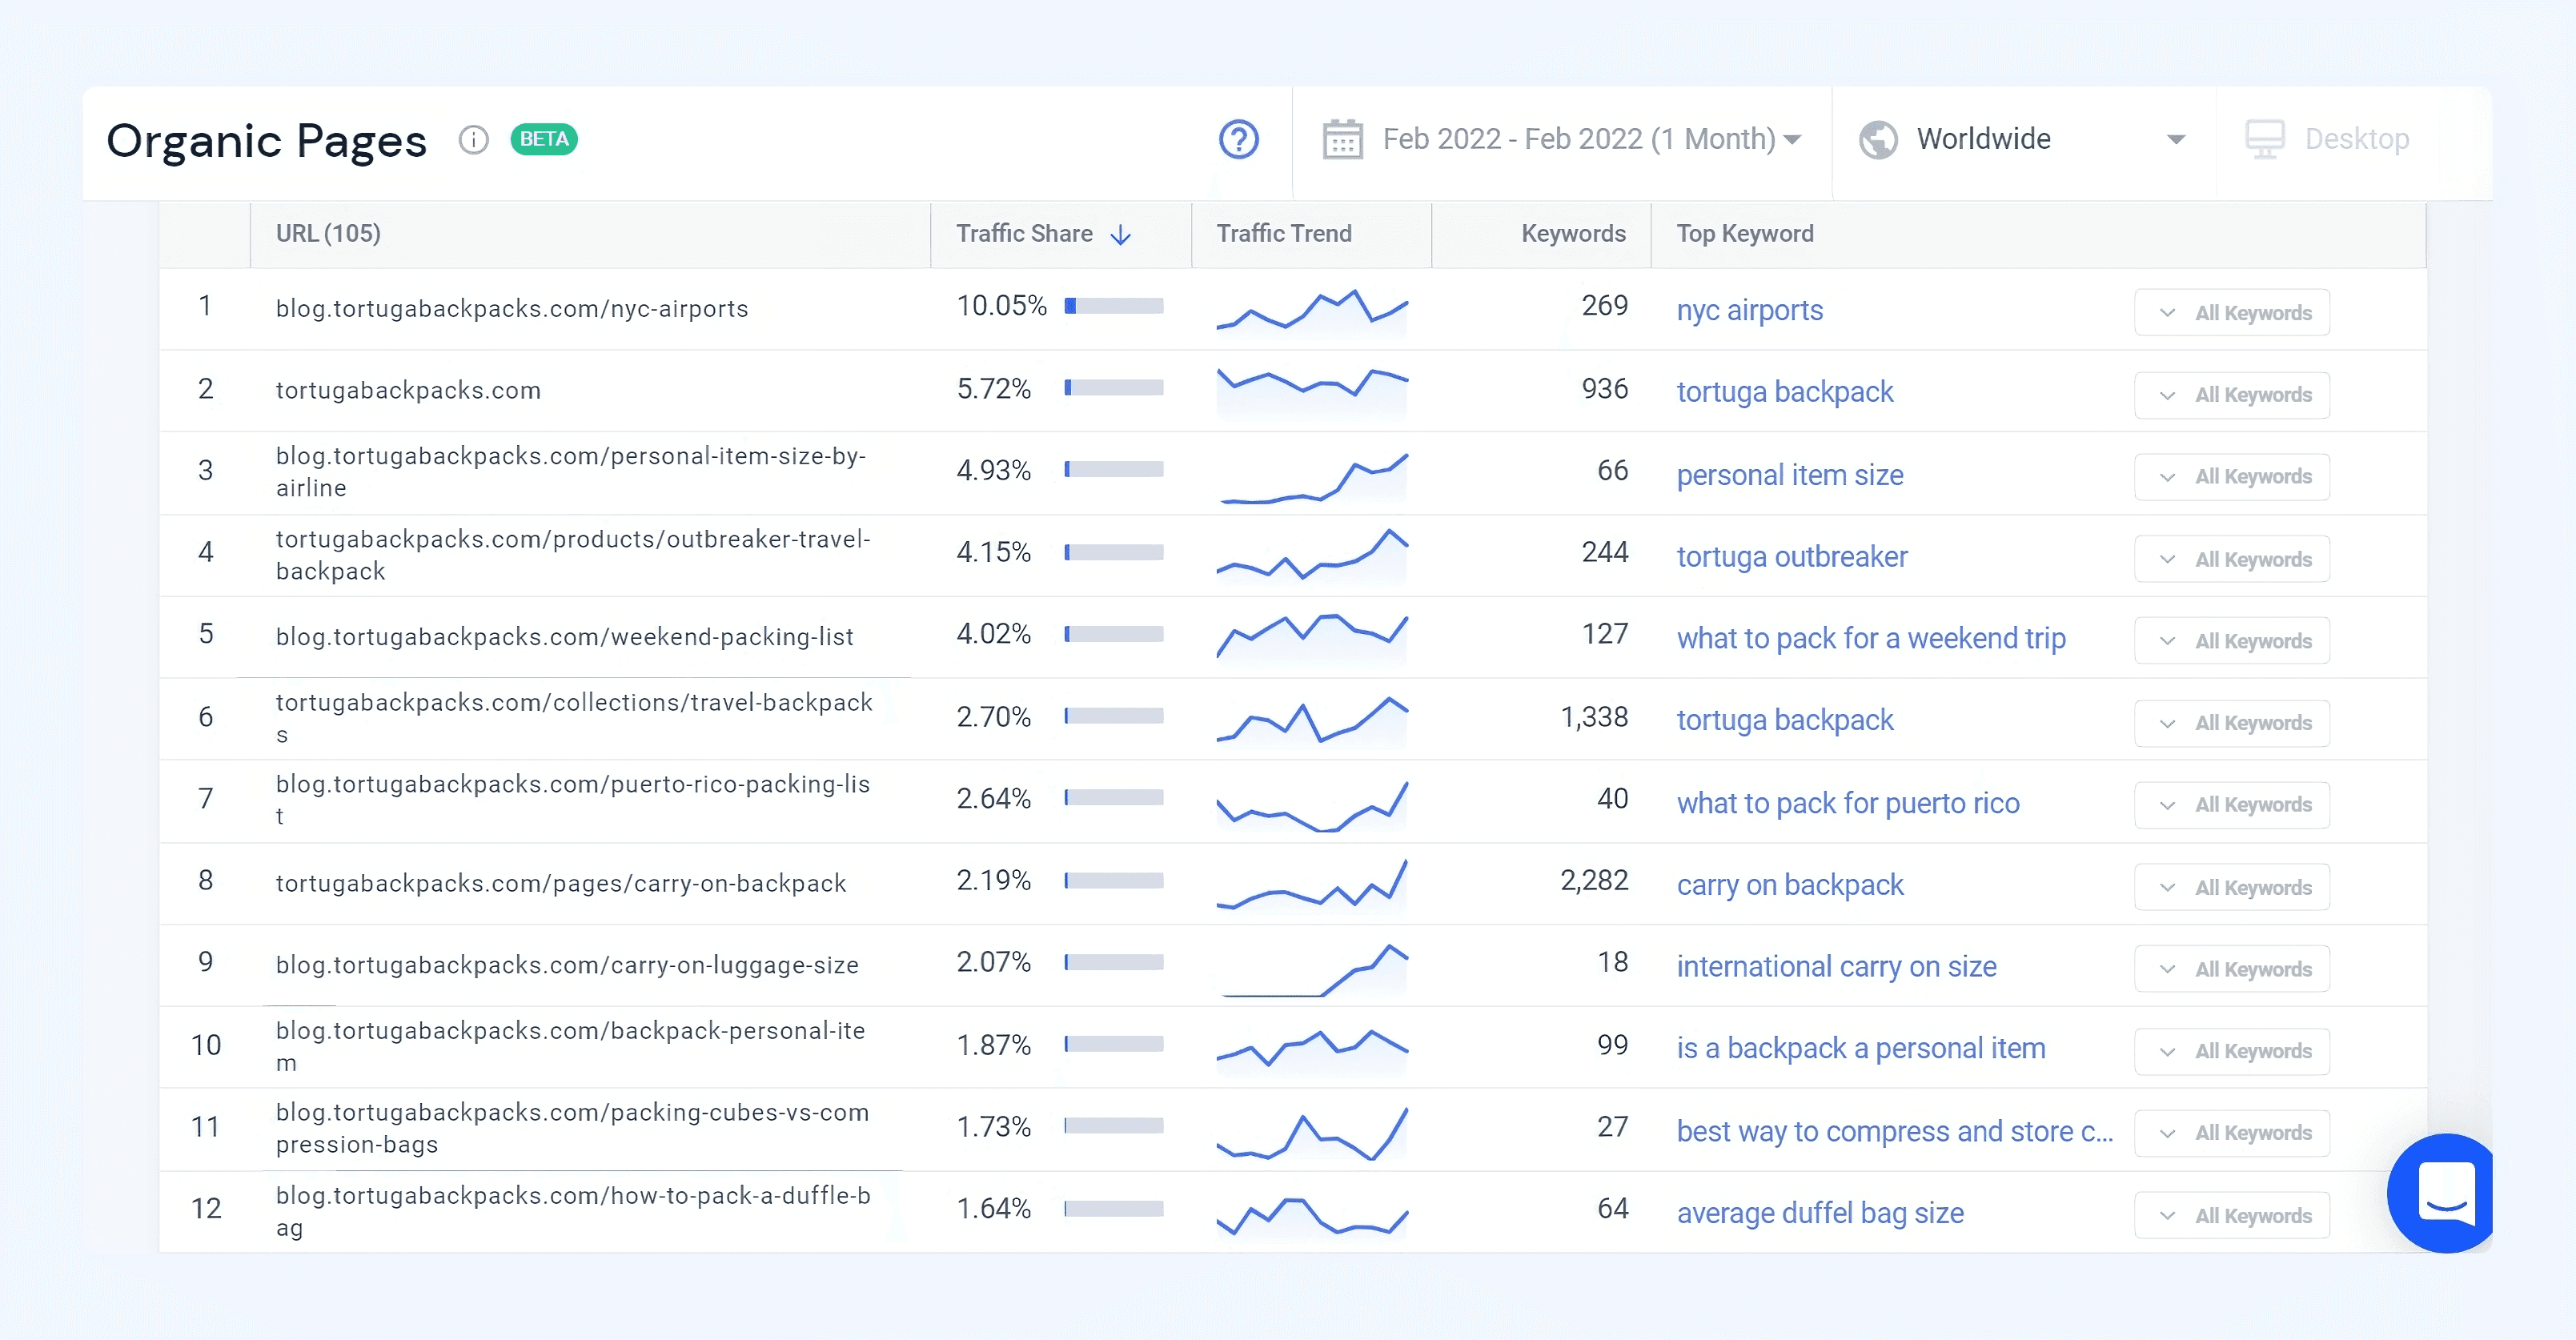Open the Worldwide country dropdown
The height and width of the screenshot is (1340, 2576).
click(x=2175, y=140)
